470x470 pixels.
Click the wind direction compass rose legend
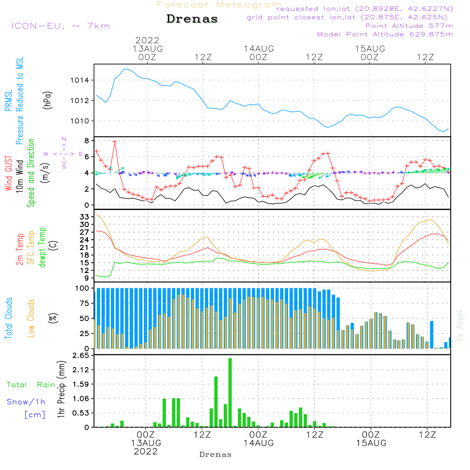63,153
